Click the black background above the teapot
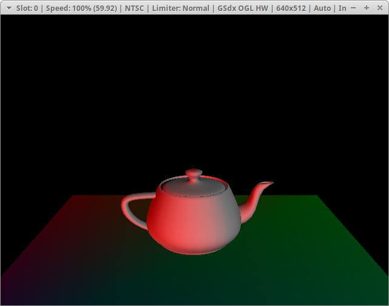Image resolution: width=389 pixels, height=306 pixels. tap(194, 91)
